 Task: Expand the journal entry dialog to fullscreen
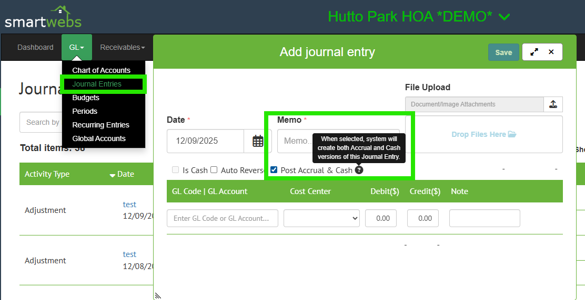(534, 52)
